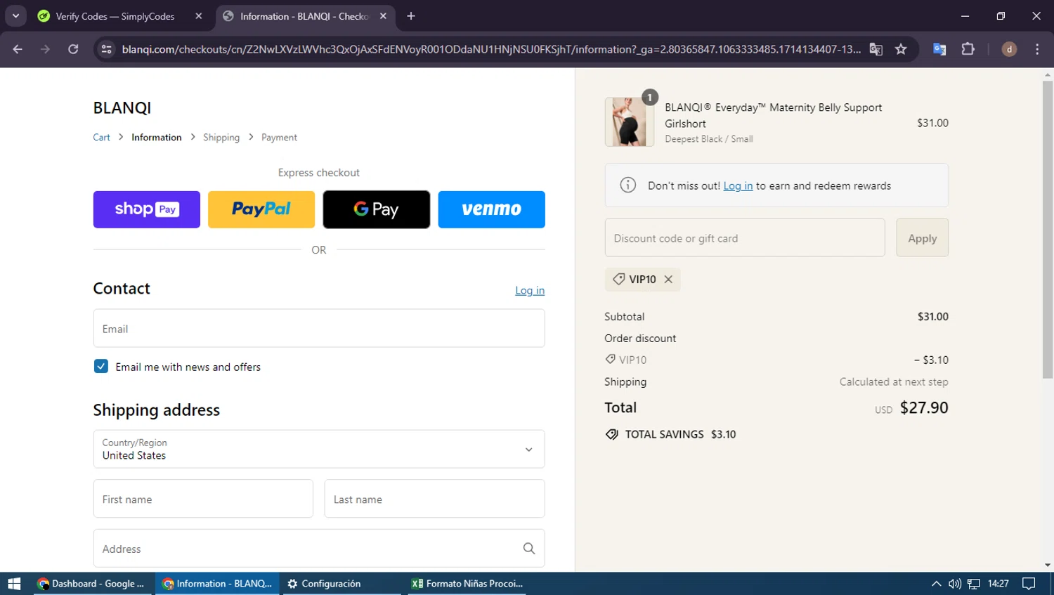Expand the tab search dropdown
The width and height of the screenshot is (1054, 595).
15,16
